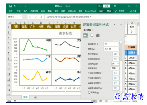Open the 结尾箭头类型 dropdown
Viewport: 147px width, 105px height.
tap(116, 83)
